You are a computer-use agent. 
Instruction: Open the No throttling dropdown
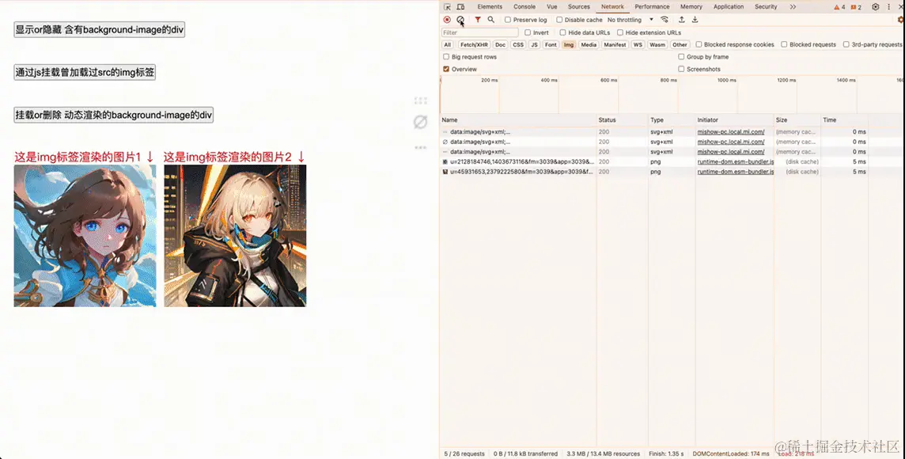(625, 20)
